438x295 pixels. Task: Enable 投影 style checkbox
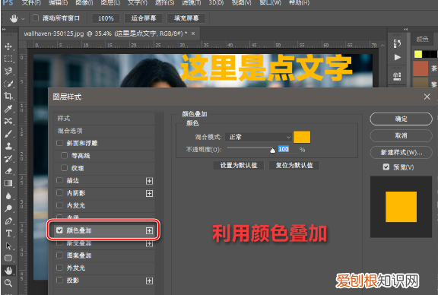click(59, 280)
